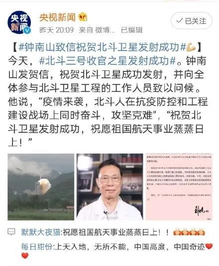Open the pink congratulation letter image
Image resolution: width=219 pixels, height=266 pixels.
coord(179,187)
